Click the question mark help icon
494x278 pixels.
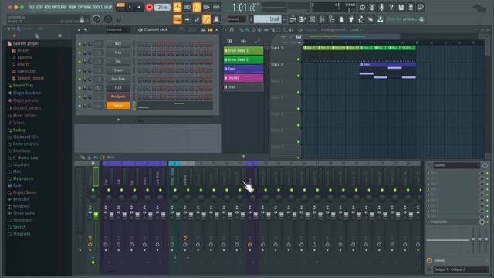pyautogui.click(x=391, y=7)
